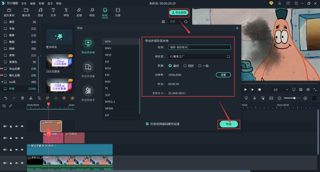Click the scissors split icon
The image size is (320, 172).
coord(31,98)
